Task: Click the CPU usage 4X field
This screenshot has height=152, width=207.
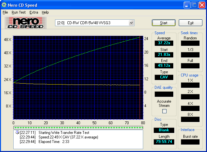Action: tap(190, 108)
